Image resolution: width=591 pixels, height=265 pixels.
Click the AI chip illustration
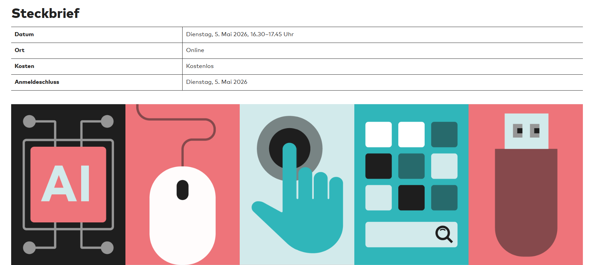(x=68, y=184)
